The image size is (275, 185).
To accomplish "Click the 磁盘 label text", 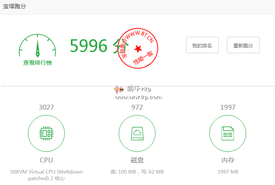I will point(137,160).
